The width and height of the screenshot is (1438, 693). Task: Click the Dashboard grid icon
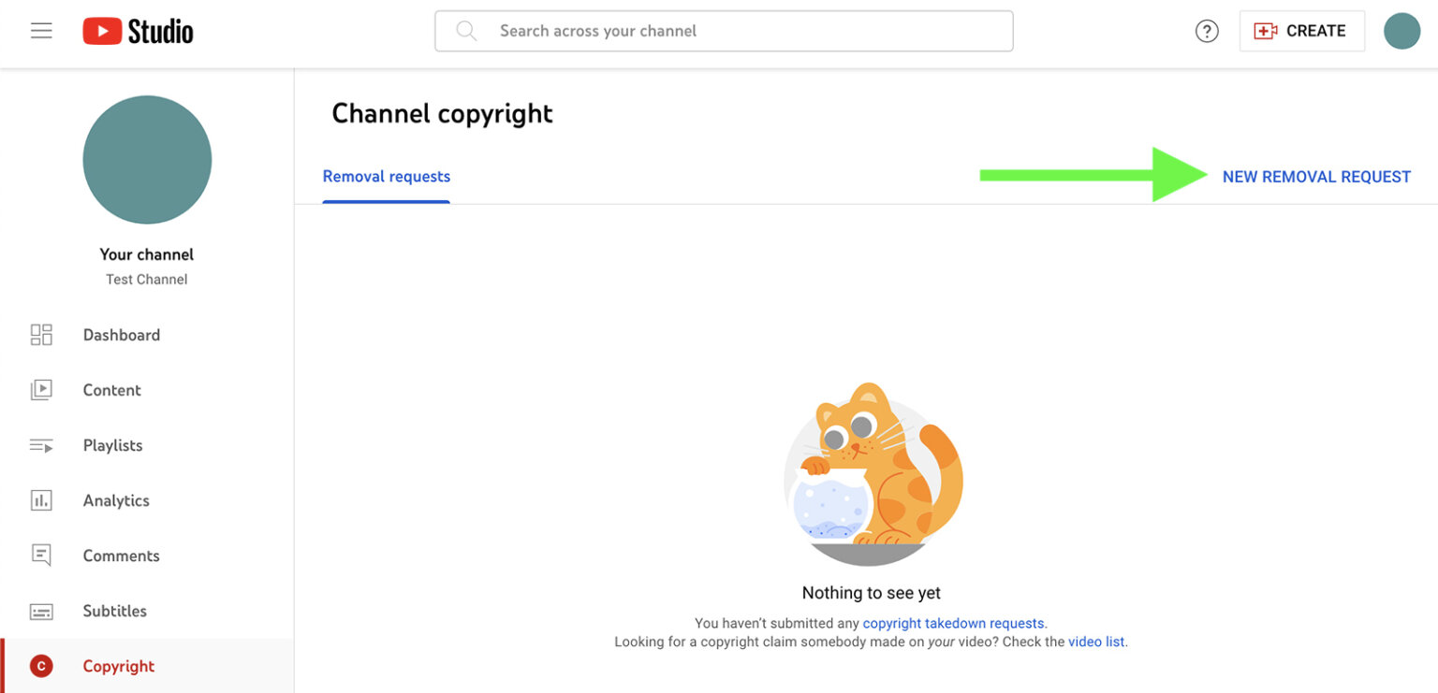(41, 335)
